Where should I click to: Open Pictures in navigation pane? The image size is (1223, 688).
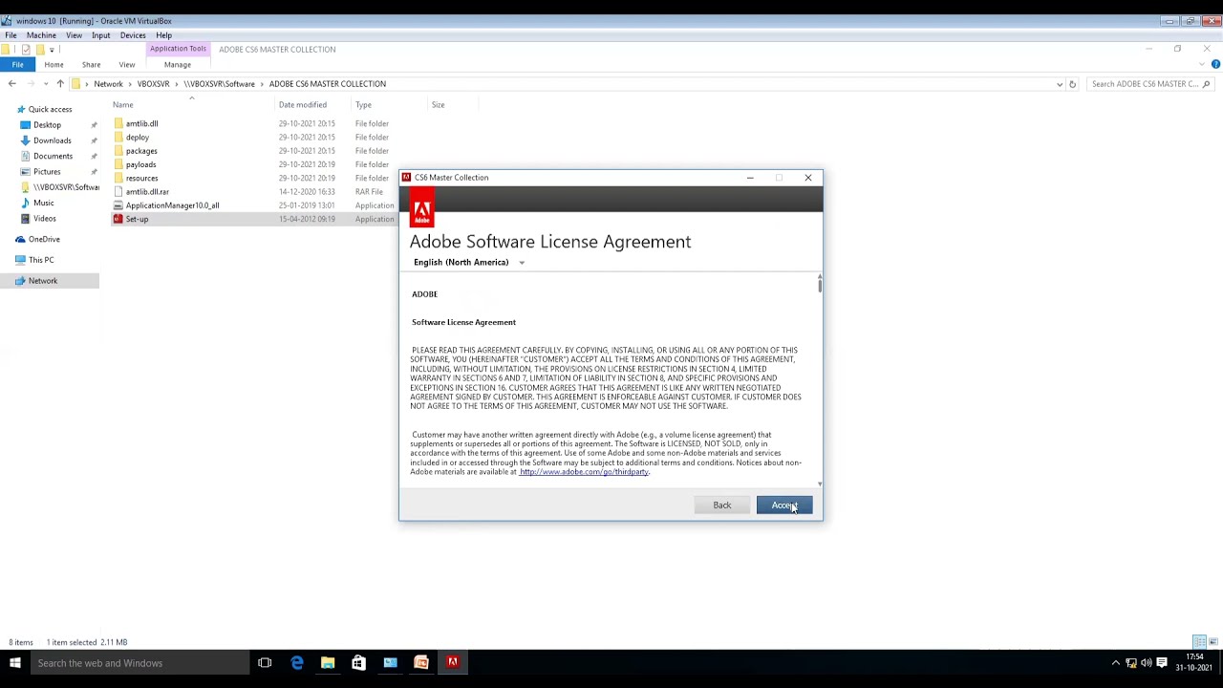tap(47, 172)
